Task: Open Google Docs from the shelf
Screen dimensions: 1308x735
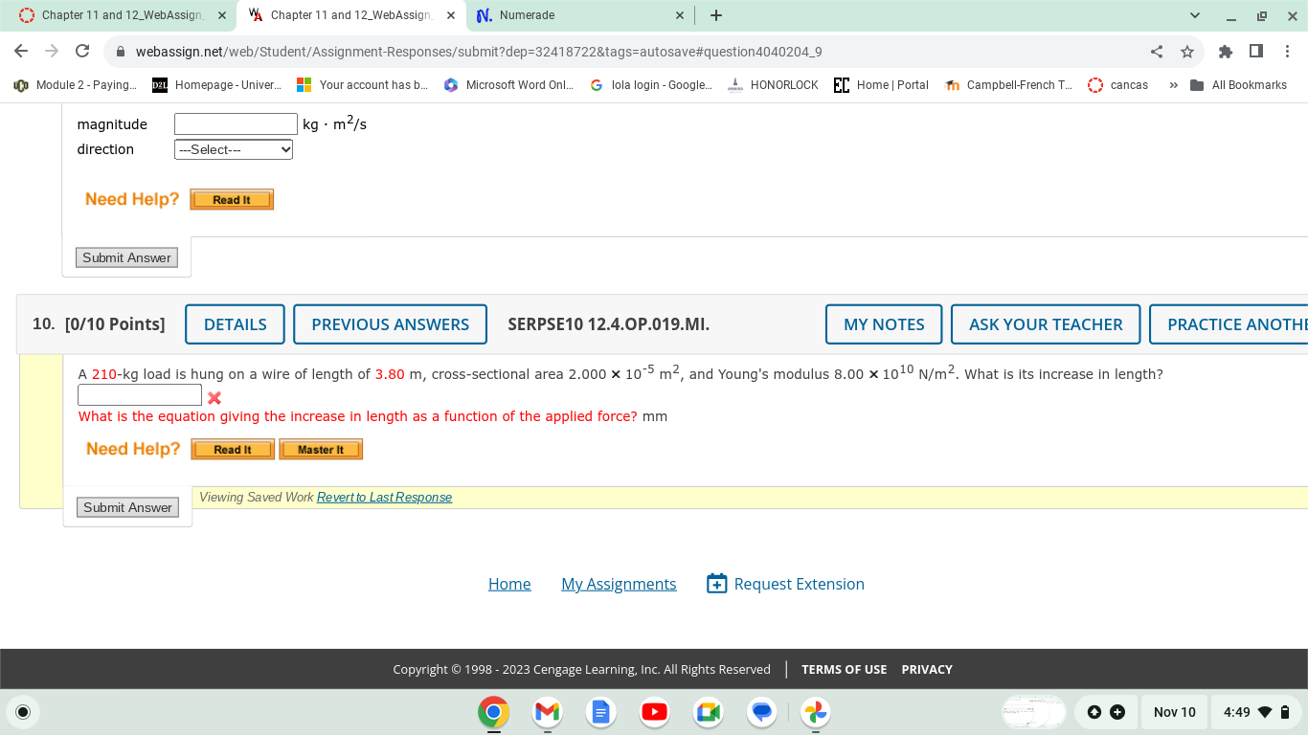Action: (600, 712)
